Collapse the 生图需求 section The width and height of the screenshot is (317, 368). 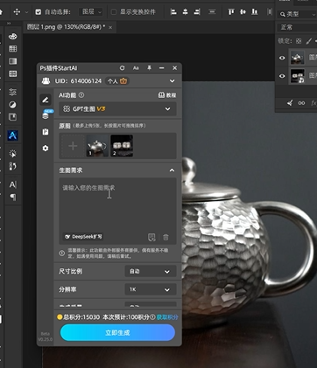pos(172,170)
